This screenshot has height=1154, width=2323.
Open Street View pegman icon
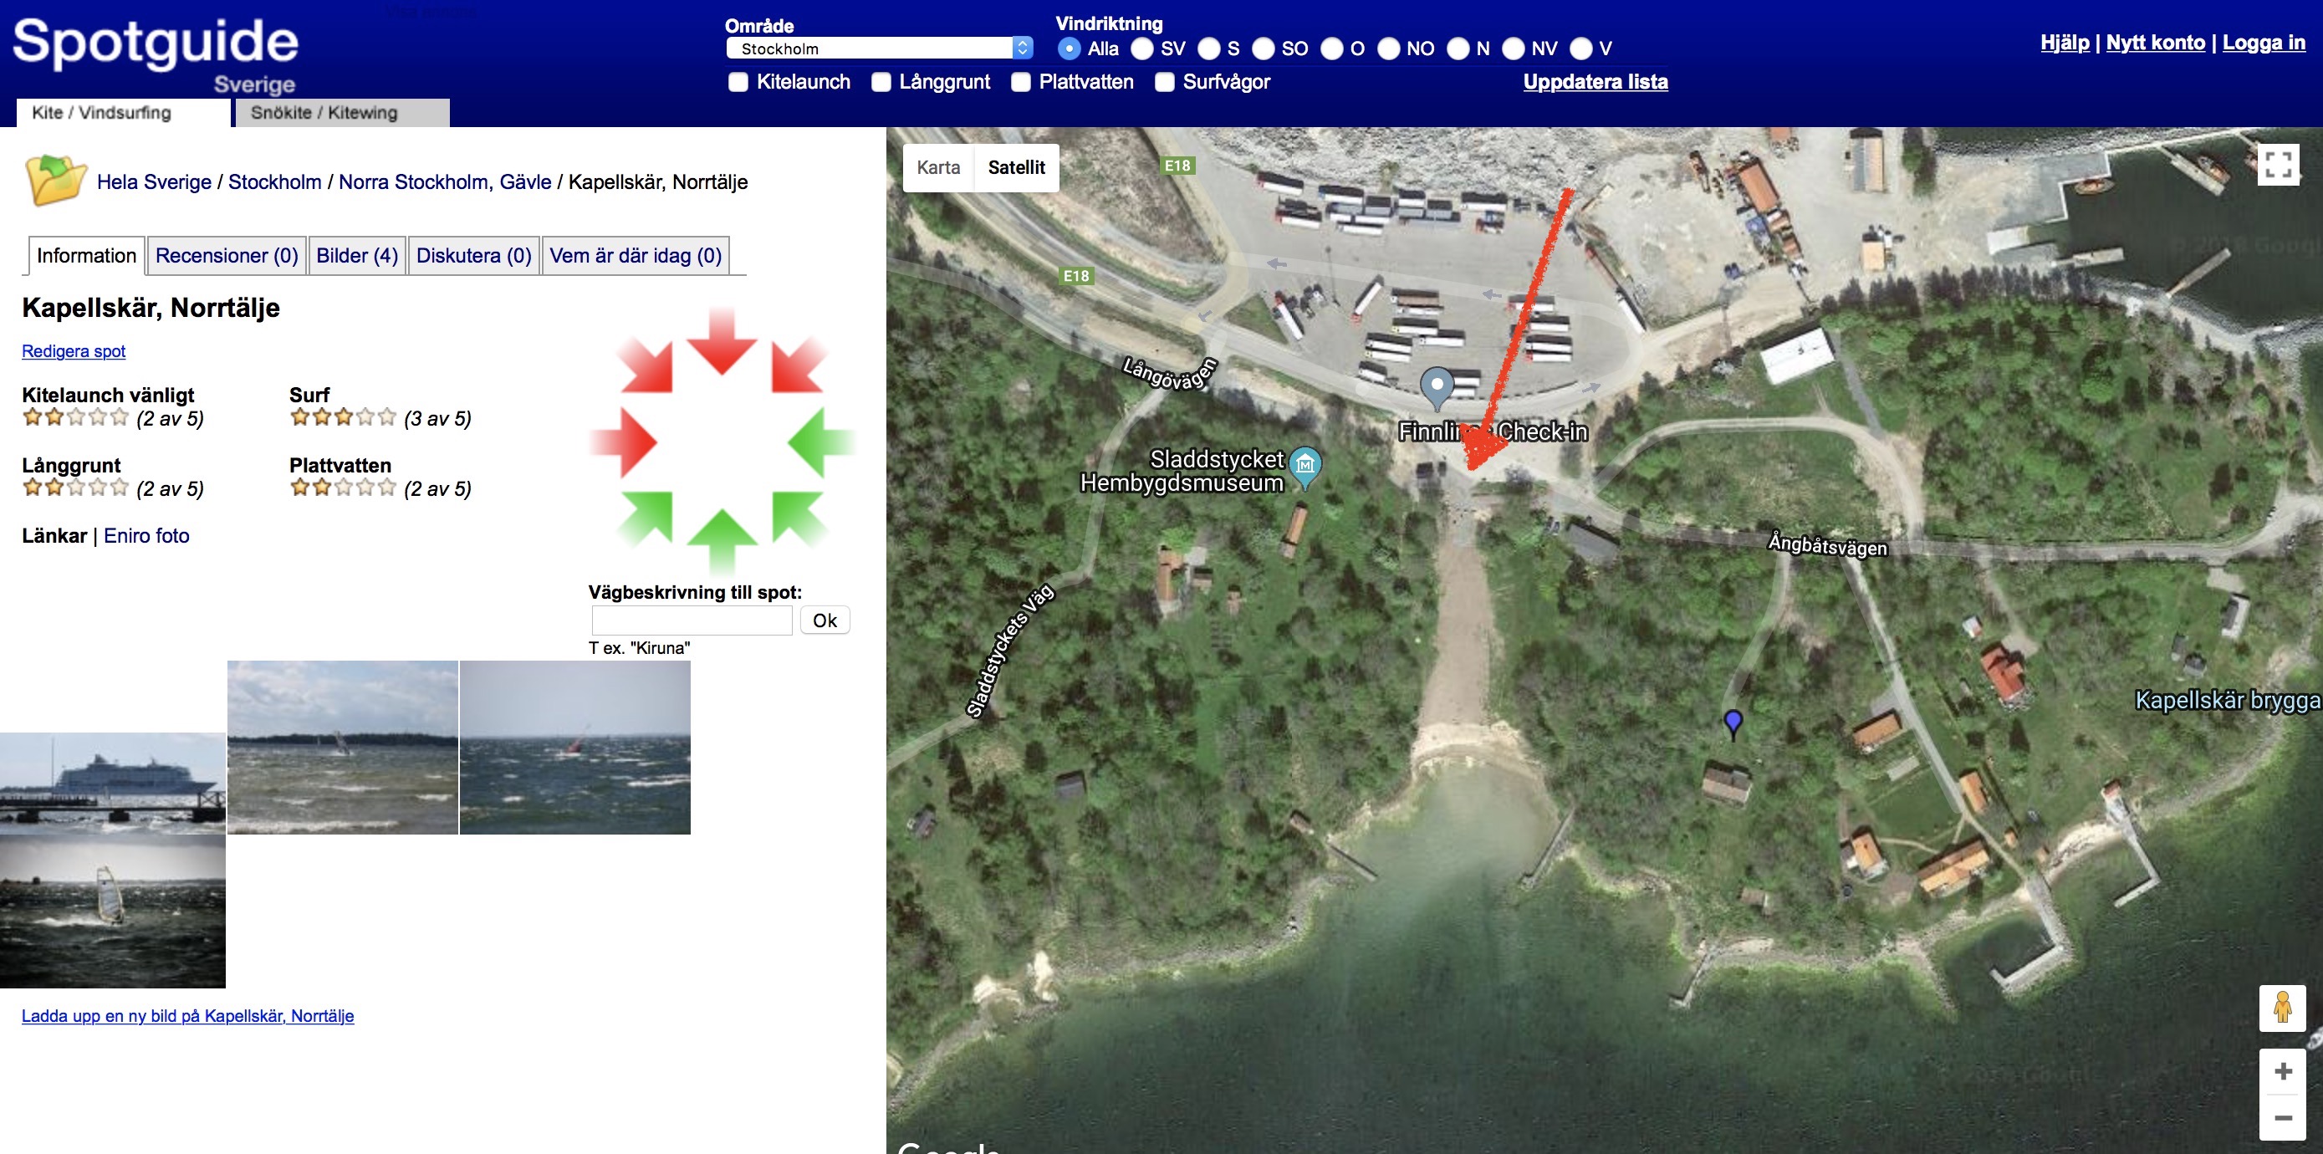tap(2282, 1008)
